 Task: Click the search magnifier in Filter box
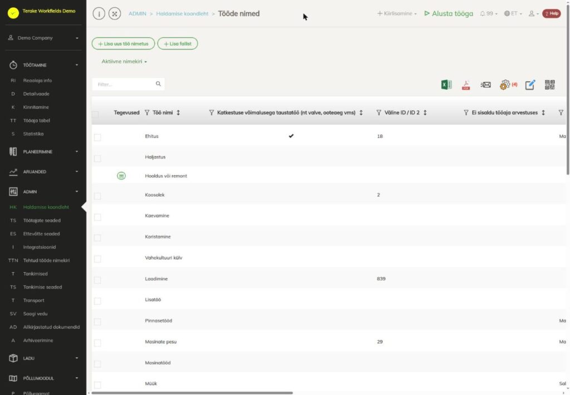(158, 84)
